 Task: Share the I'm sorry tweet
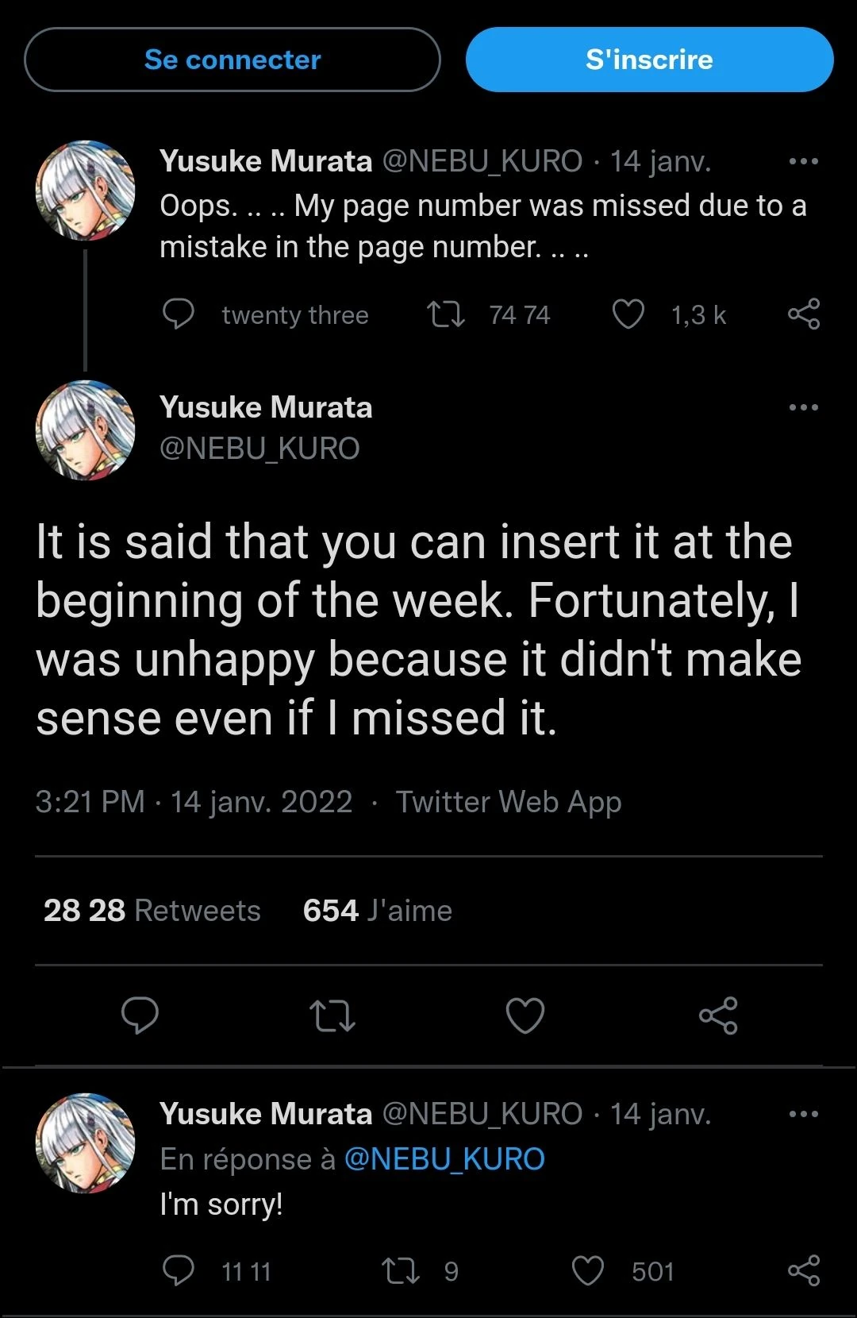coord(803,1271)
